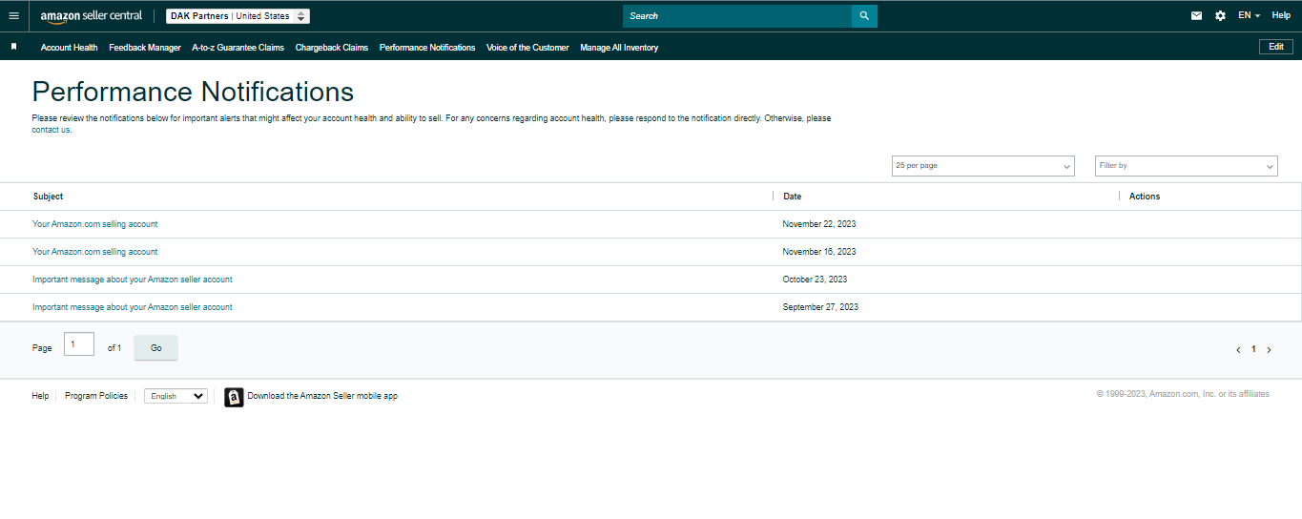This screenshot has height=519, width=1302.
Task: Select Performance Notifications in navigation bar
Action: click(427, 48)
